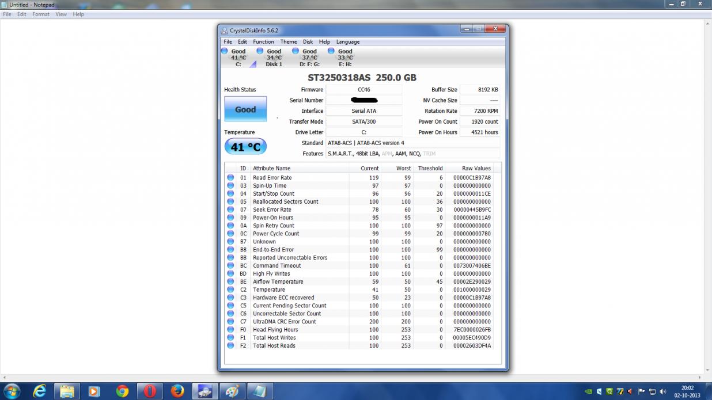The image size is (712, 400).
Task: Switch to the Notepad taskbar button
Action: (x=260, y=391)
